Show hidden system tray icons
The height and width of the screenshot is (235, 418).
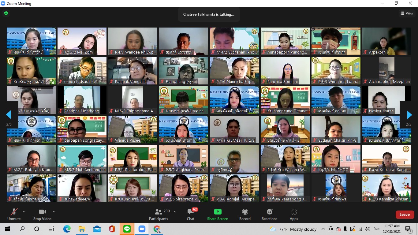coord(323,229)
